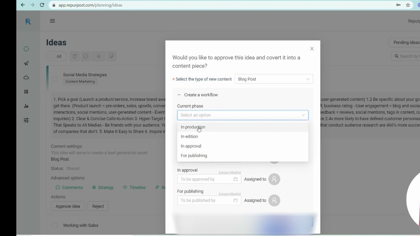Screen dimensions: 420x236
Task: Click the Search ideas field
Action: click(406, 56)
